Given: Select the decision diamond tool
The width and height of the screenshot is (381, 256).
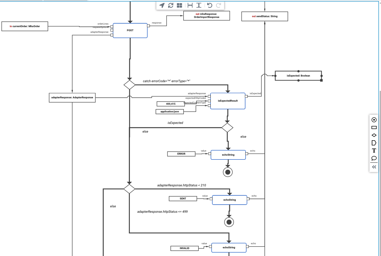Looking at the screenshot, I should point(374,135).
